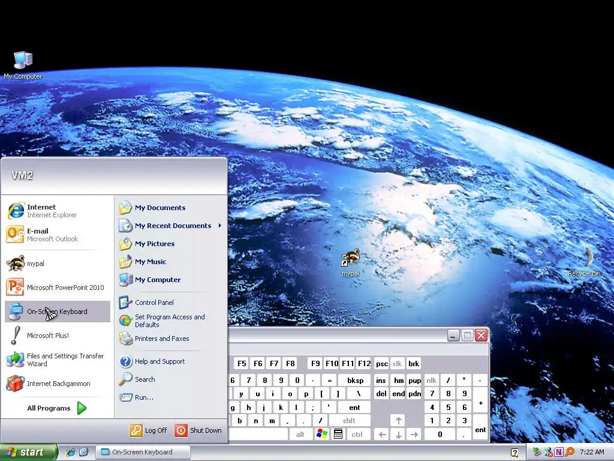Click hm key on on-screen keyboard
Screen dimensions: 614x461
398,380
